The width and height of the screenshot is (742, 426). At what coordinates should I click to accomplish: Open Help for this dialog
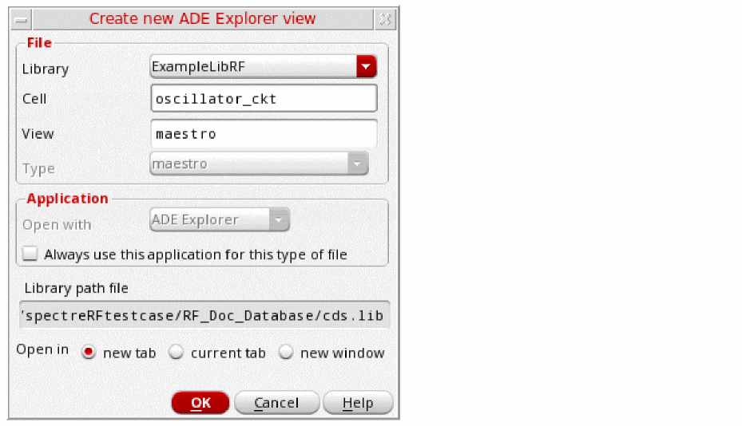[359, 402]
